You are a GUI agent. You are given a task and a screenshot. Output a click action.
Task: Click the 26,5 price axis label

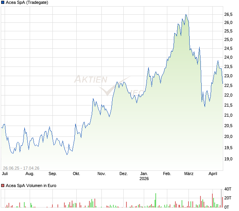[228, 15]
